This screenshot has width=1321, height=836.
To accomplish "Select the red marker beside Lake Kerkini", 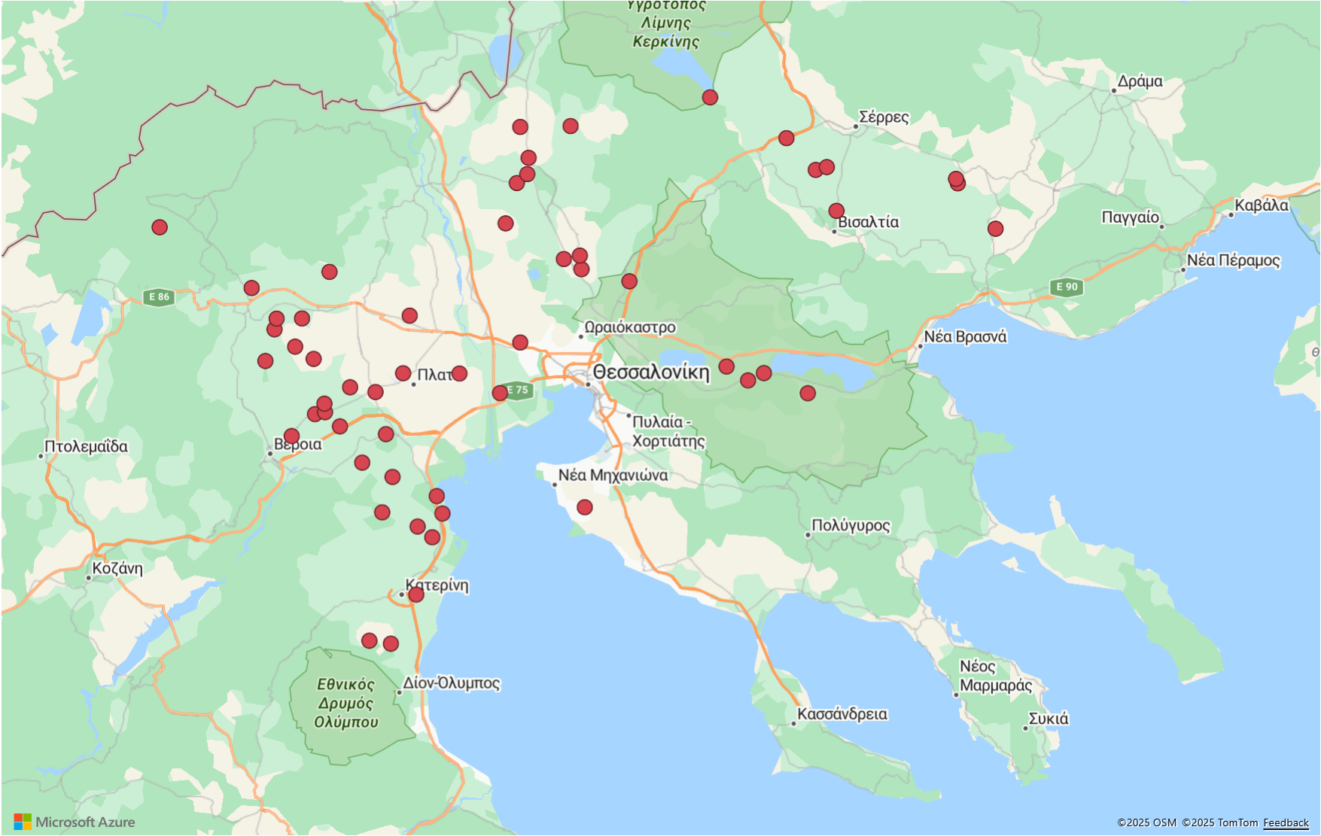I will [x=710, y=97].
